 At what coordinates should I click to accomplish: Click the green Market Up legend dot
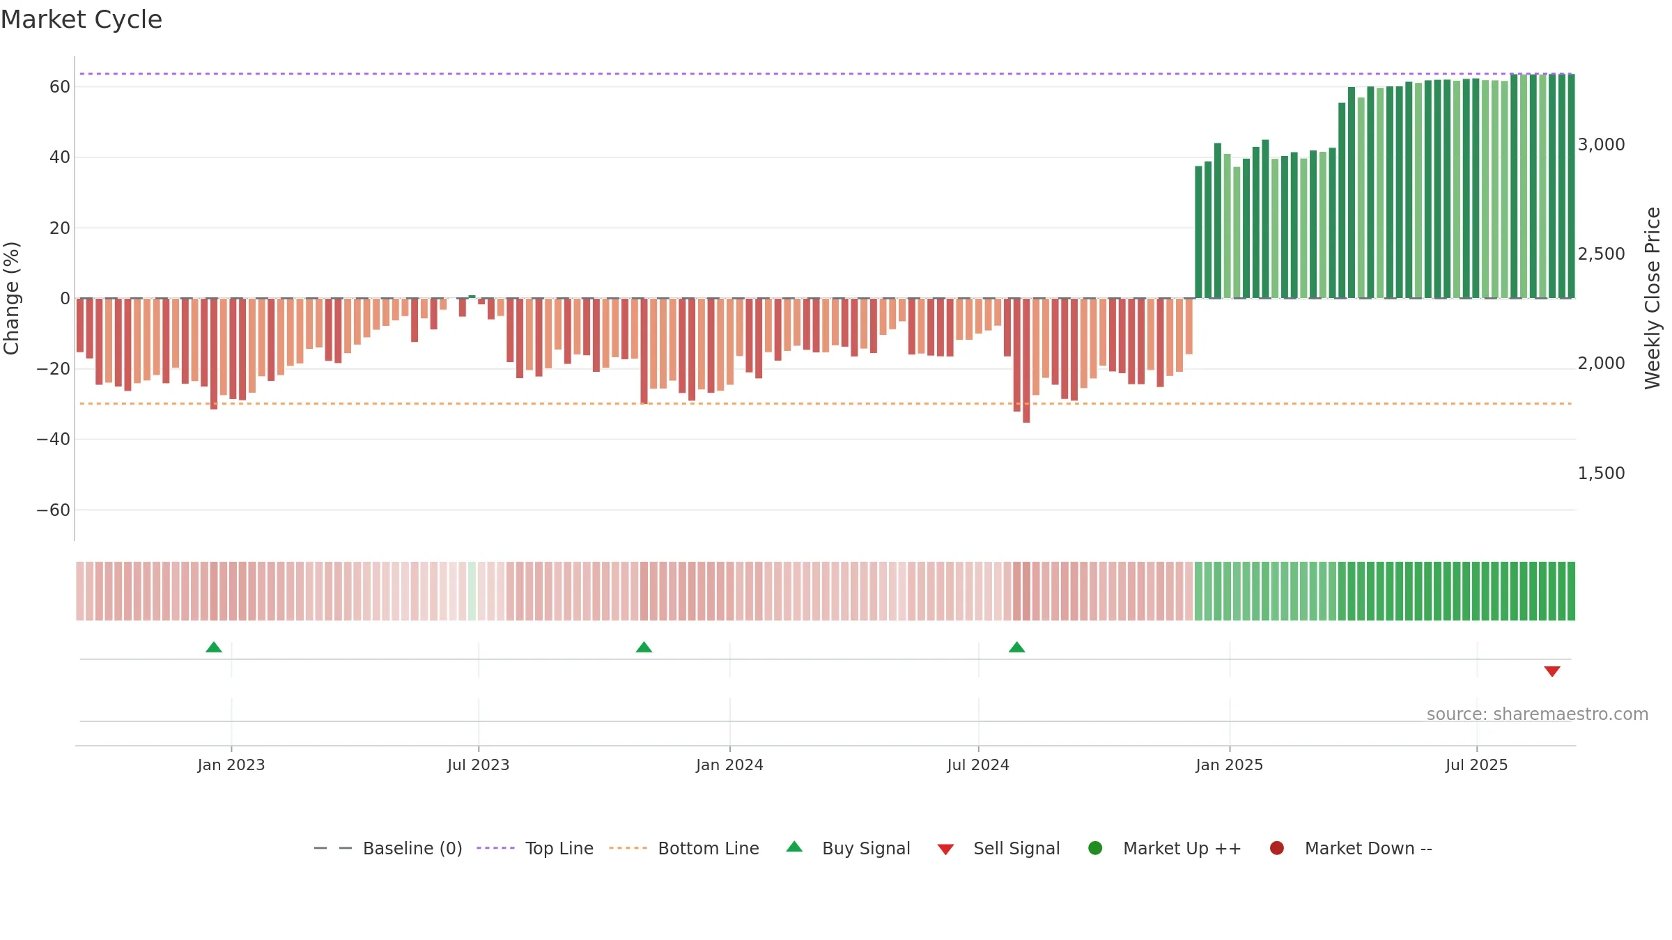(1095, 848)
